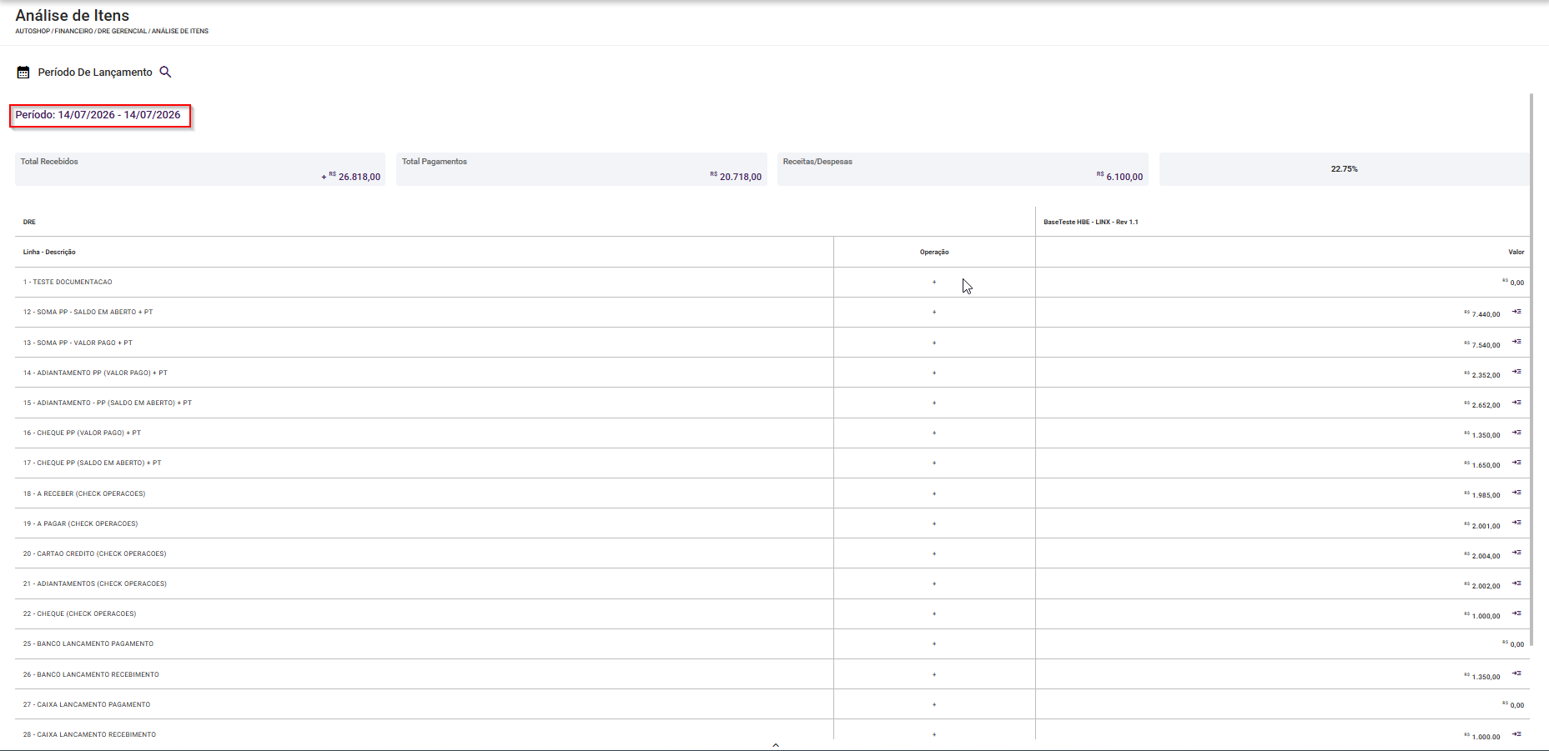The image size is (1549, 751).
Task: Click the vertical scrollbar on the right
Action: pos(1531,369)
